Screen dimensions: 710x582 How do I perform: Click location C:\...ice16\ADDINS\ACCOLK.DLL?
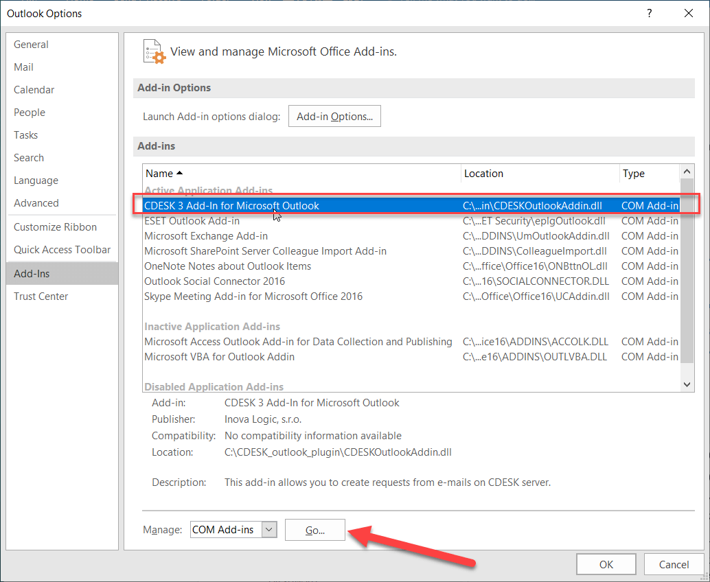(x=536, y=341)
